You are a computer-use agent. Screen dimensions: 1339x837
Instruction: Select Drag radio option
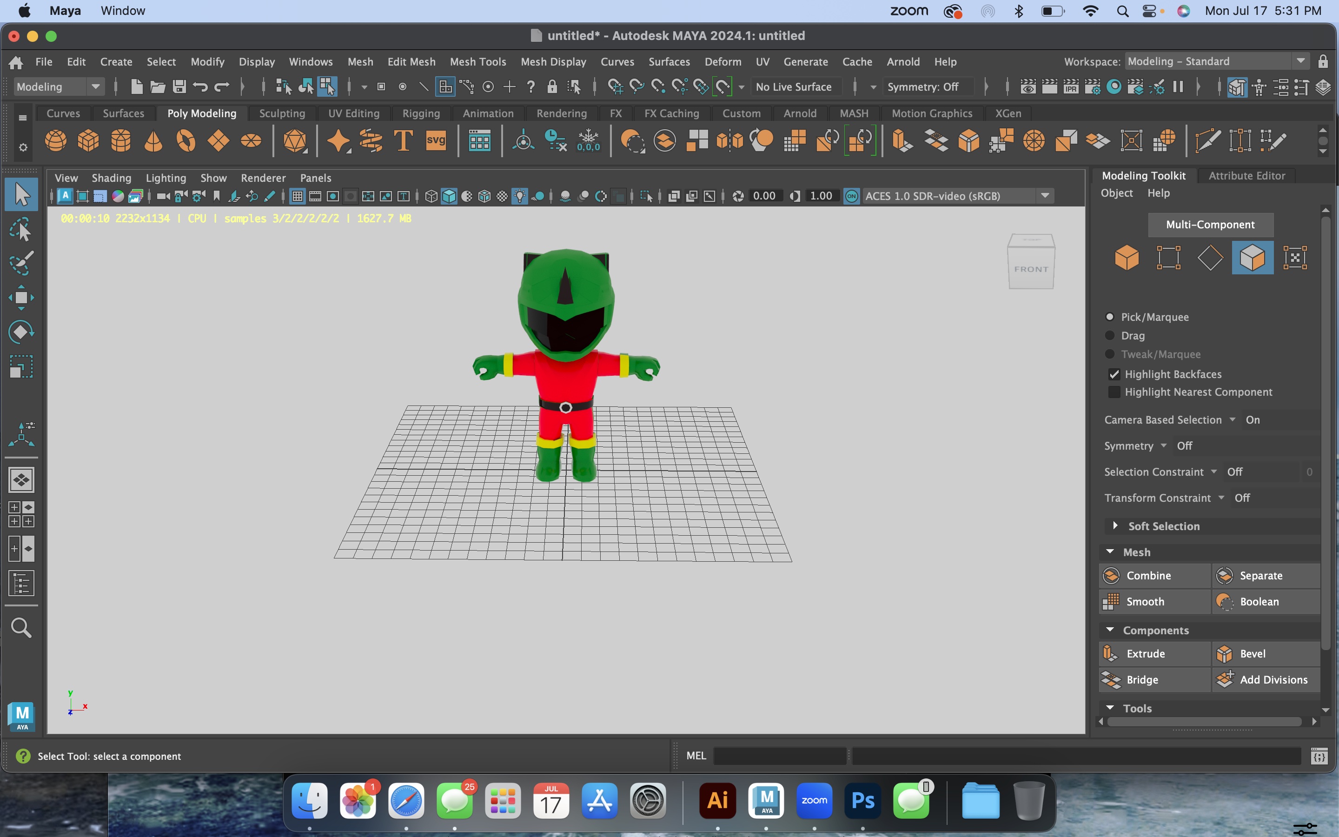[1109, 335]
